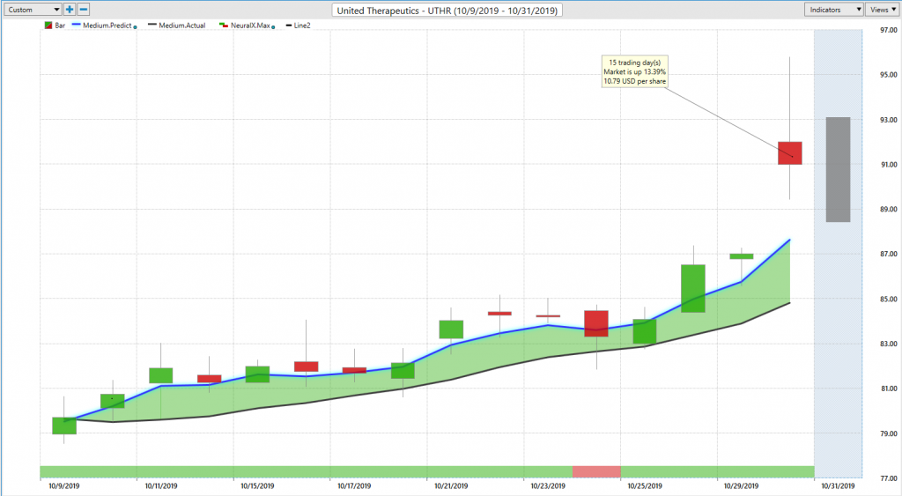Click the Bar legend icon
This screenshot has height=496, width=902.
click(x=48, y=26)
